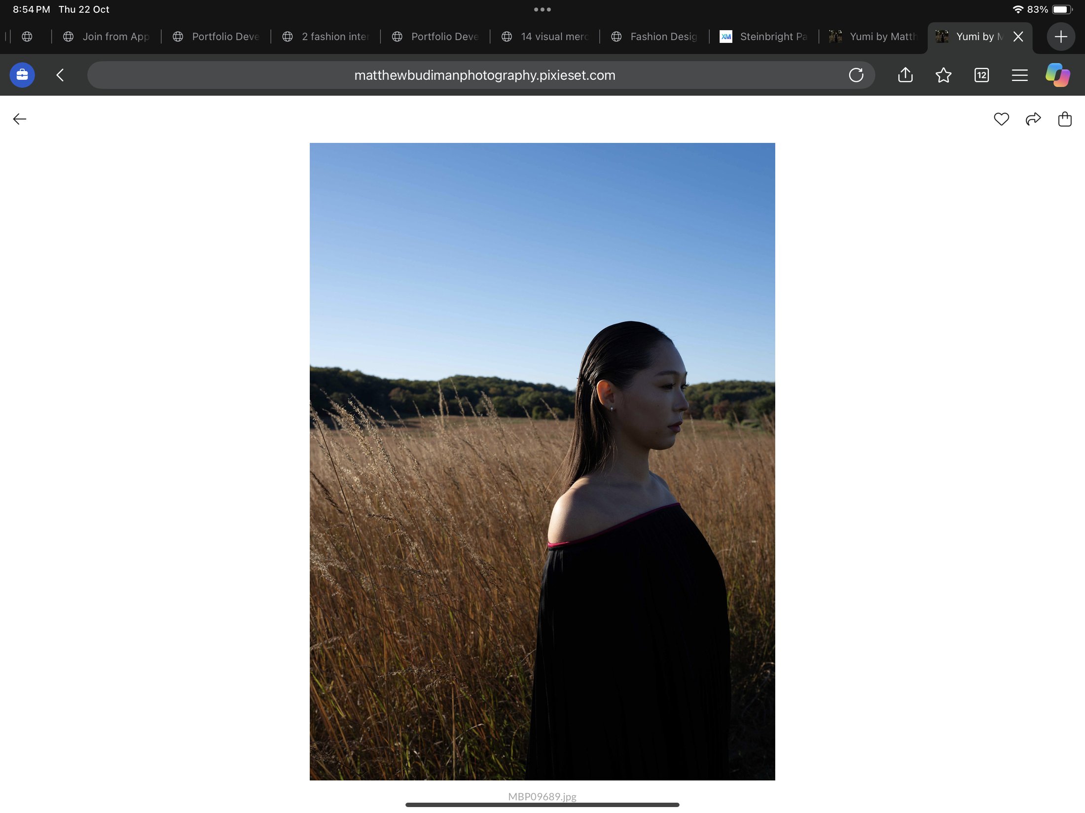Share this photo using the arrow icon

[1033, 119]
